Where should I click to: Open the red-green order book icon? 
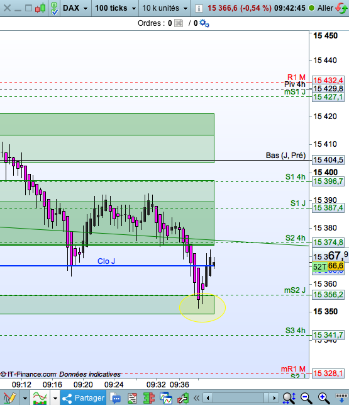[x=149, y=398]
